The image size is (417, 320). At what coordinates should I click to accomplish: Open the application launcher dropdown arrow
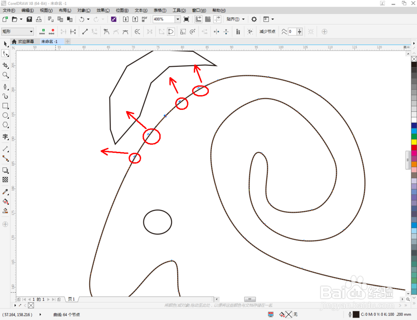[x=273, y=19]
